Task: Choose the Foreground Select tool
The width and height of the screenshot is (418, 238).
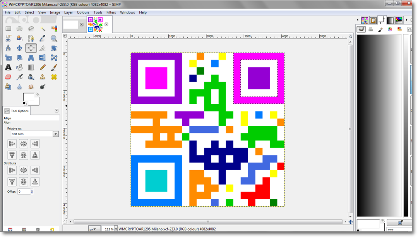Action: (x=19, y=38)
